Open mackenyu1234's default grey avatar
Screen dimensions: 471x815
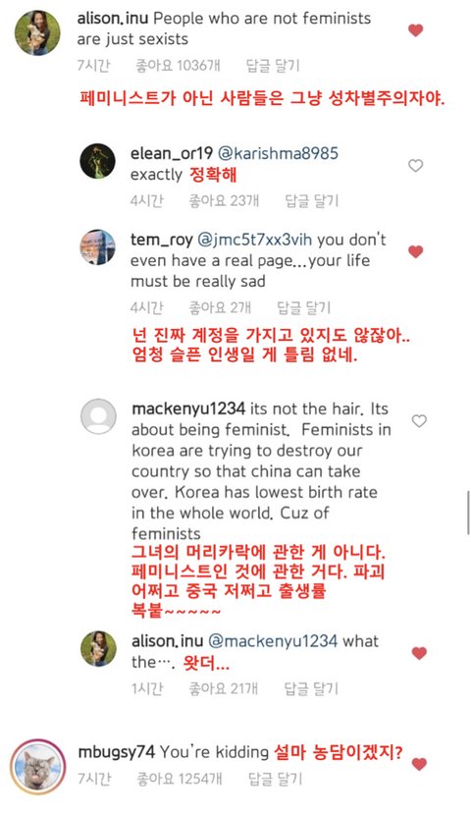[98, 417]
